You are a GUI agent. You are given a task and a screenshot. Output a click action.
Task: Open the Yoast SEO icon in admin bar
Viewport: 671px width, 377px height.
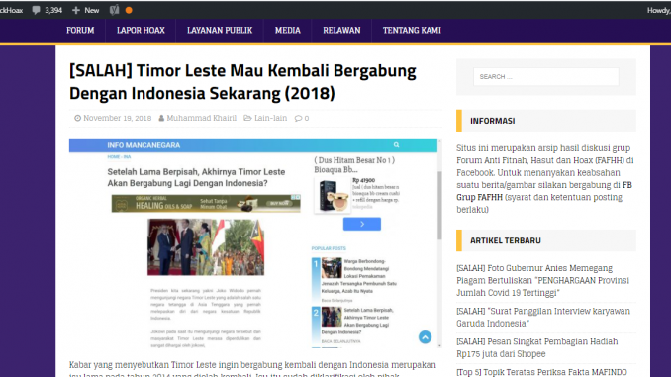[114, 10]
